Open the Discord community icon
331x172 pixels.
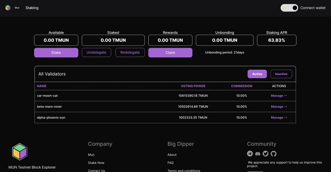pyautogui.click(x=258, y=154)
